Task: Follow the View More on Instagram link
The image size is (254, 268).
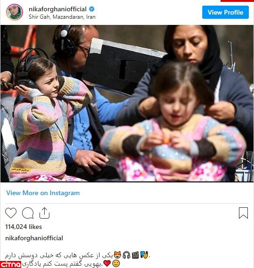Action: point(43,193)
